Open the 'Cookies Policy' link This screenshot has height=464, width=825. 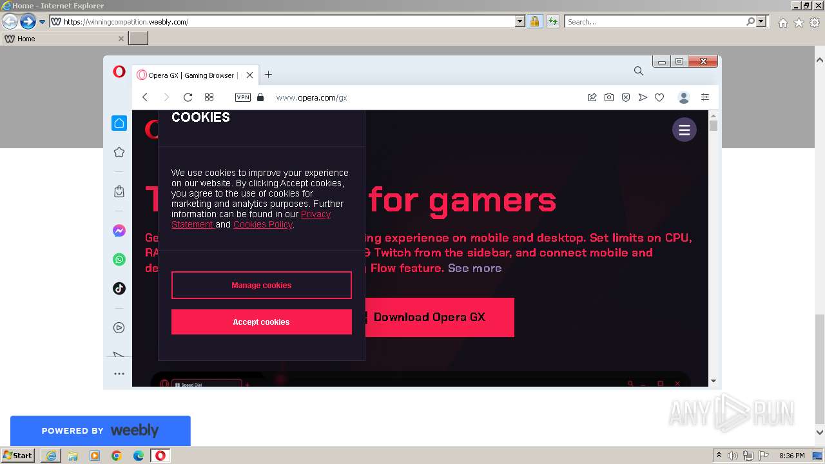263,224
